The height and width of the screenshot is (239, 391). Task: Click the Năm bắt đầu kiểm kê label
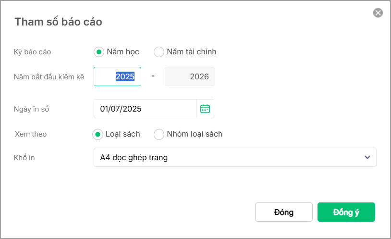49,76
